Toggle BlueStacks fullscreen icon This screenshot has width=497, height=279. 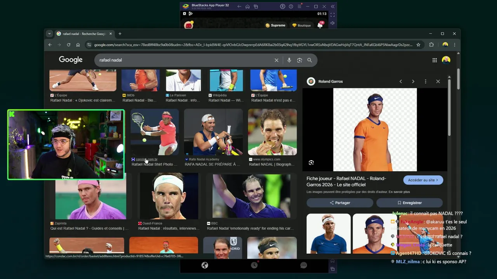tap(332, 14)
